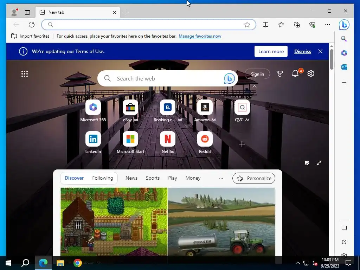The width and height of the screenshot is (360, 270).
Task: Open the News feed tab
Action: click(131, 178)
